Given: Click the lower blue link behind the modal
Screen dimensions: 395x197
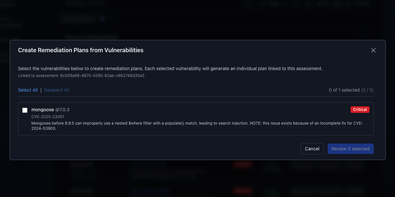Looking at the screenshot, I should [149, 191].
